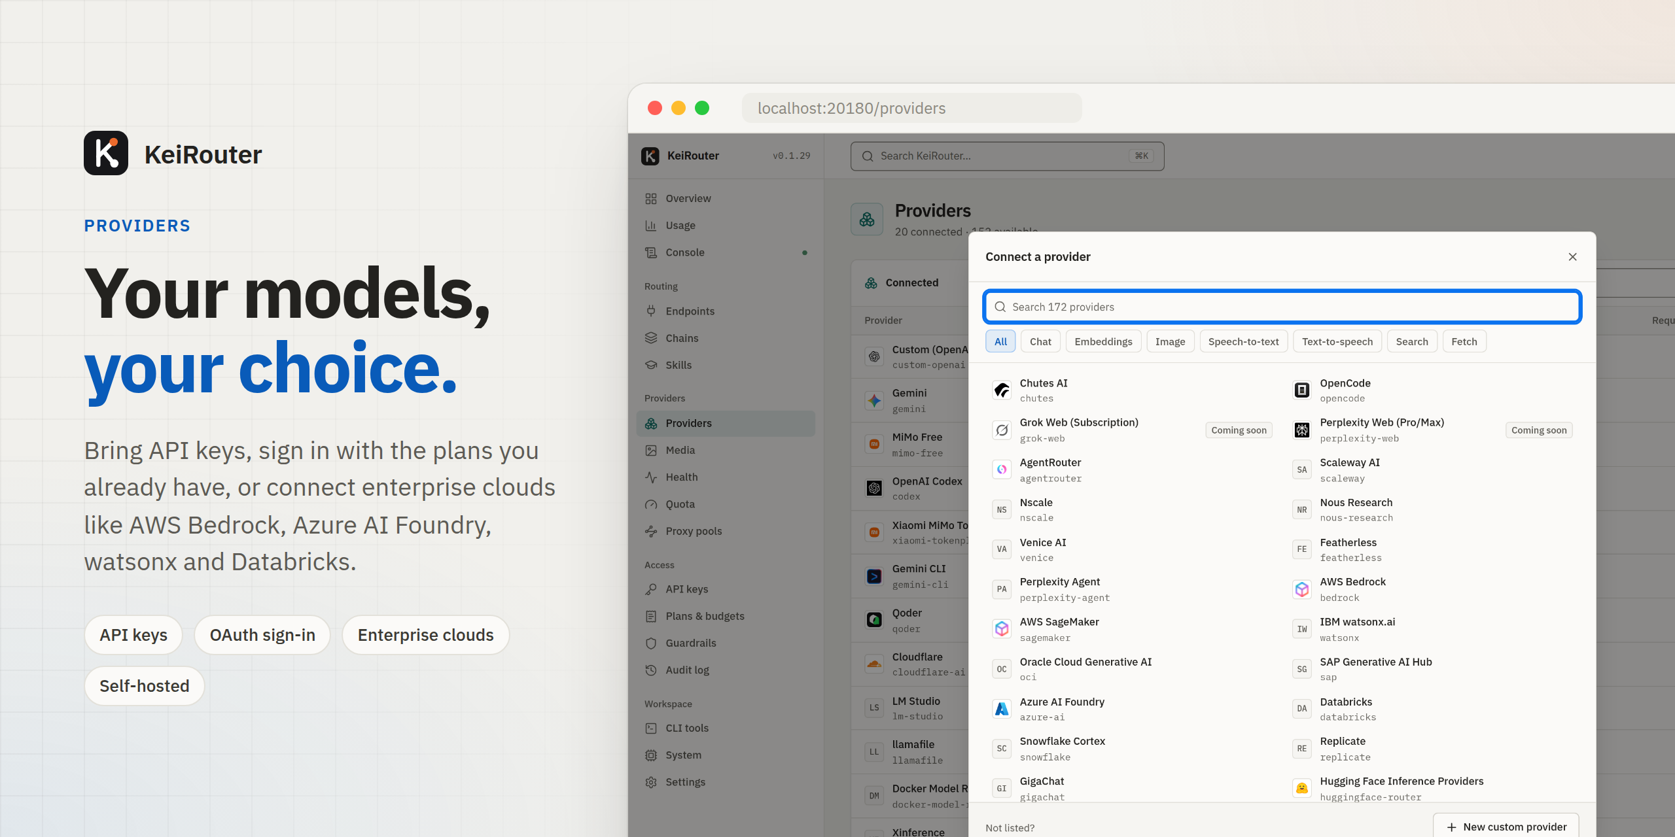Choose the Databricks provider
Viewport: 1675px width, 837px height.
pyautogui.click(x=1432, y=709)
